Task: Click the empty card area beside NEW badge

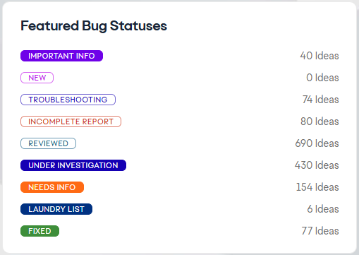Action: pyautogui.click(x=178, y=78)
